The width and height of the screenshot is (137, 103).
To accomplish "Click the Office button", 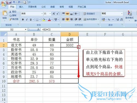I will [x=4, y=4].
